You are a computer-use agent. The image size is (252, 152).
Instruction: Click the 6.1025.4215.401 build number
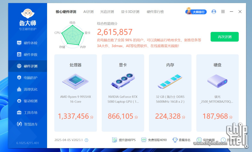pos(28,143)
